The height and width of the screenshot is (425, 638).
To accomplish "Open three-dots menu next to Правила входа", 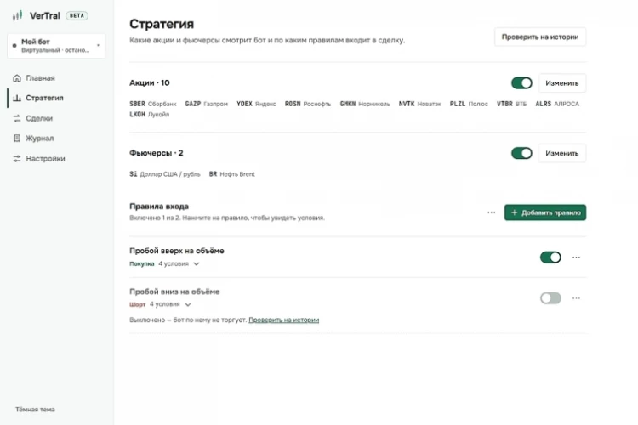I will [x=492, y=212].
